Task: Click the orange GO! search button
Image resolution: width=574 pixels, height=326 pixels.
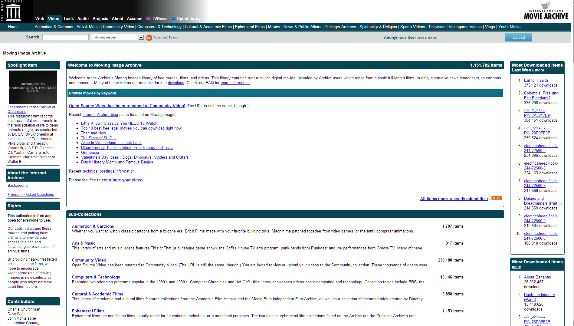Action: click(149, 38)
